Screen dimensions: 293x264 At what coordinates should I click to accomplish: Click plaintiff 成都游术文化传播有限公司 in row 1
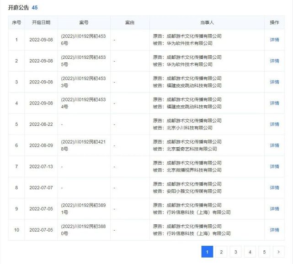click(x=194, y=36)
